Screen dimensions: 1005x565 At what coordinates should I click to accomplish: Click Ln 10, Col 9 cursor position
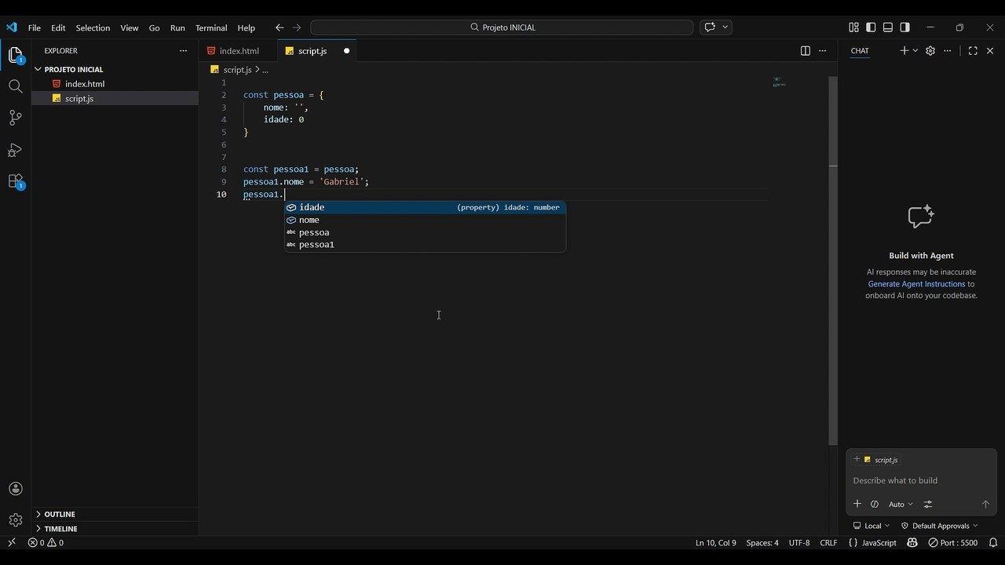[716, 543]
